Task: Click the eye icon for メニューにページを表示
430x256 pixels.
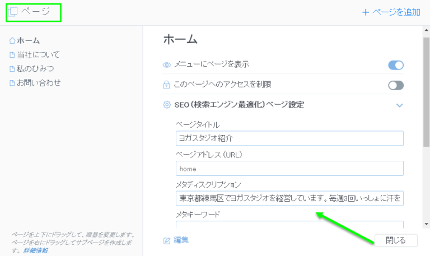Action: 166,65
